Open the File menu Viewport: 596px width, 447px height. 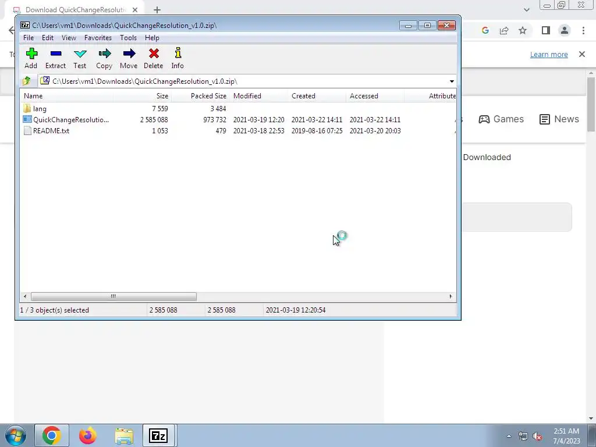pos(29,38)
